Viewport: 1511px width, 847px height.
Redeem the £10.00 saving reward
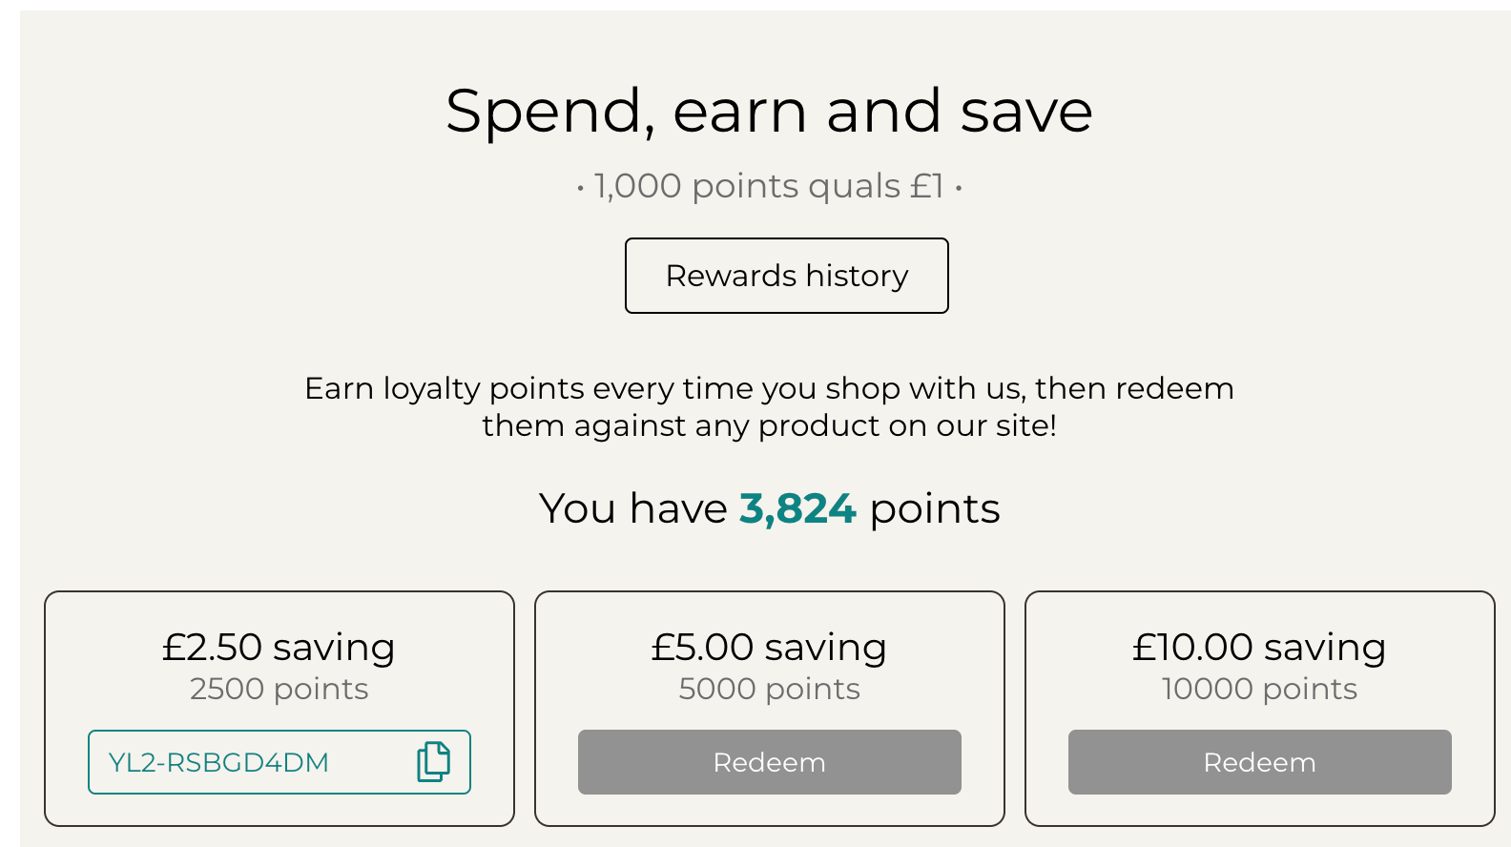(x=1259, y=762)
